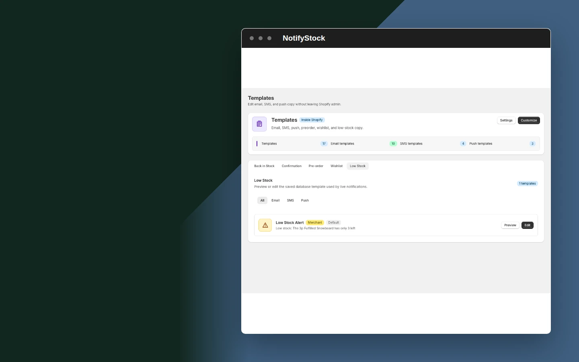579x362 pixels.
Task: Filter templates by All
Action: 262,200
